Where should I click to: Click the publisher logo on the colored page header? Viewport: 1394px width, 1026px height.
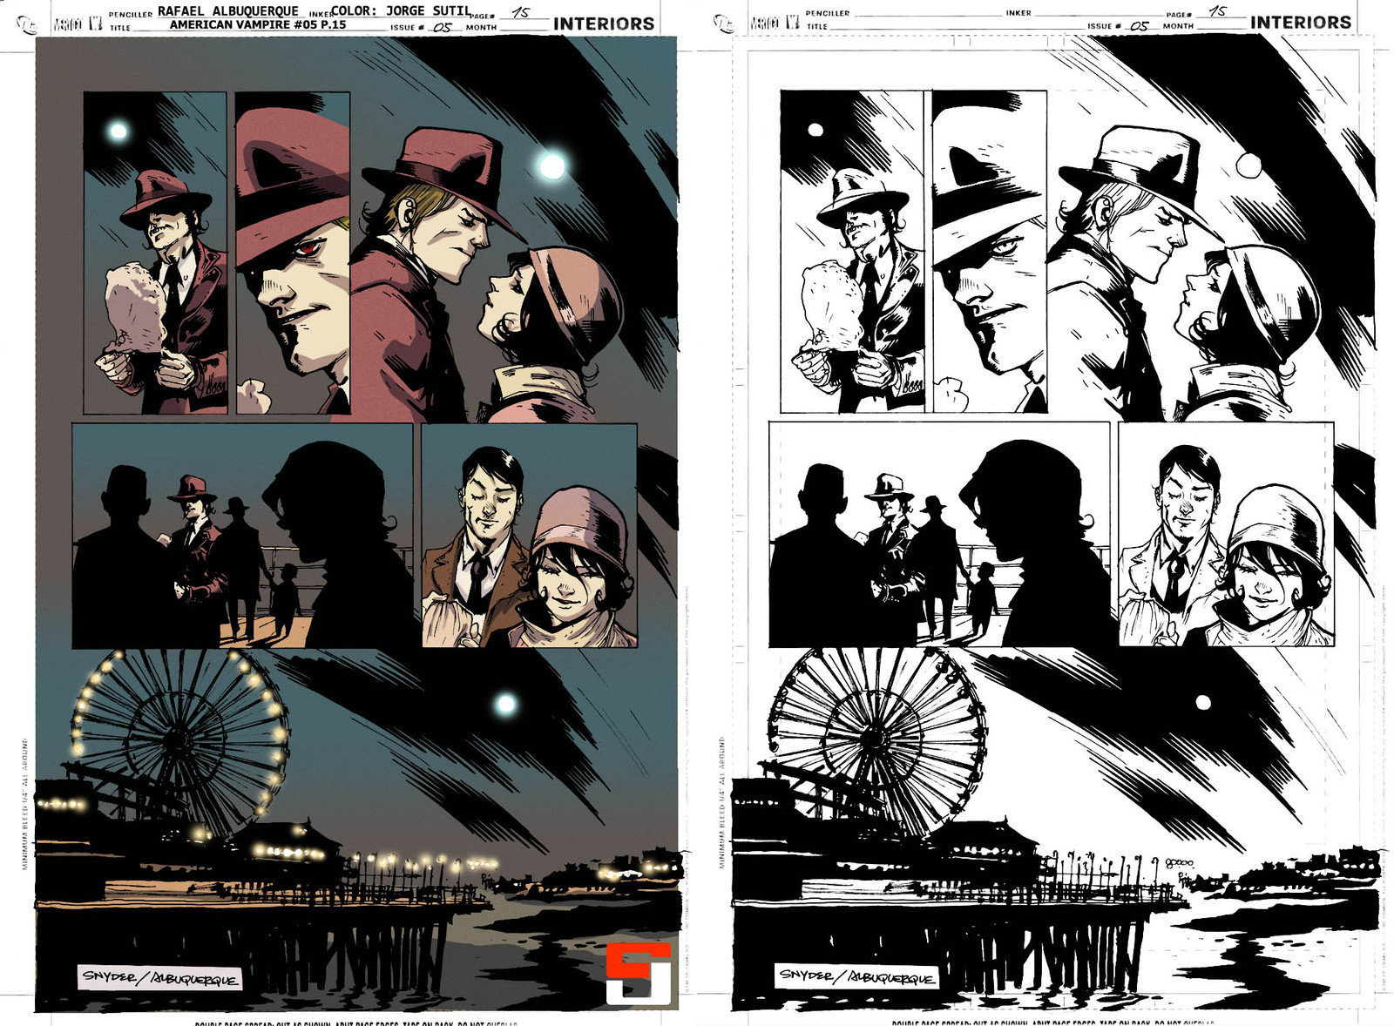coord(29,24)
